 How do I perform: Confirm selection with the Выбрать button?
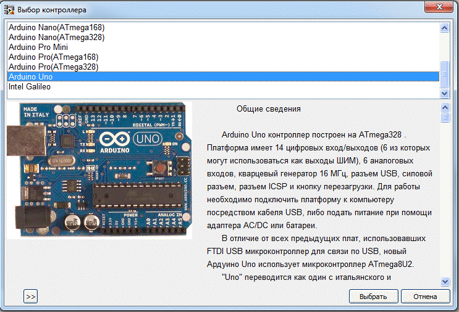coord(373,297)
